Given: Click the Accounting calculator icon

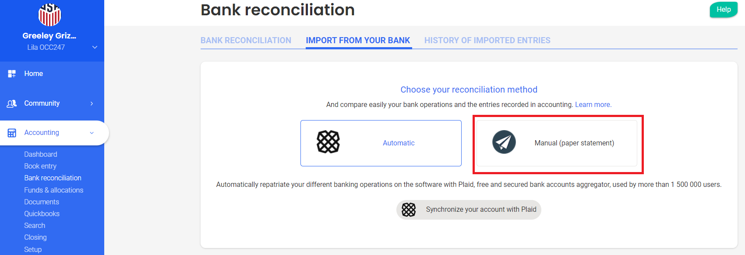Looking at the screenshot, I should pyautogui.click(x=12, y=133).
